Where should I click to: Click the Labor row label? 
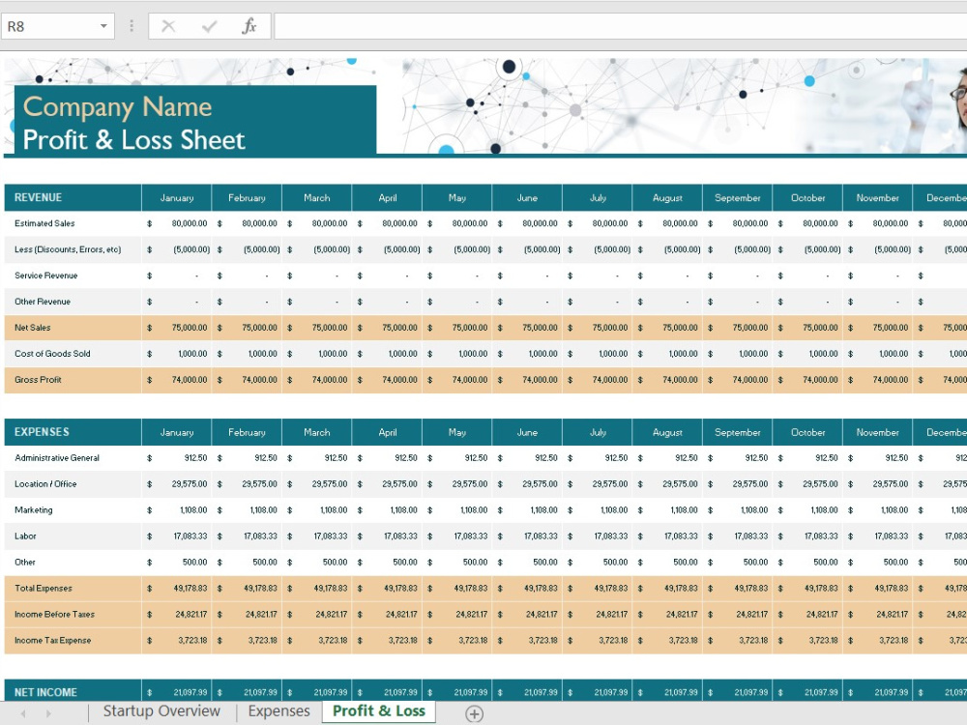tap(25, 536)
